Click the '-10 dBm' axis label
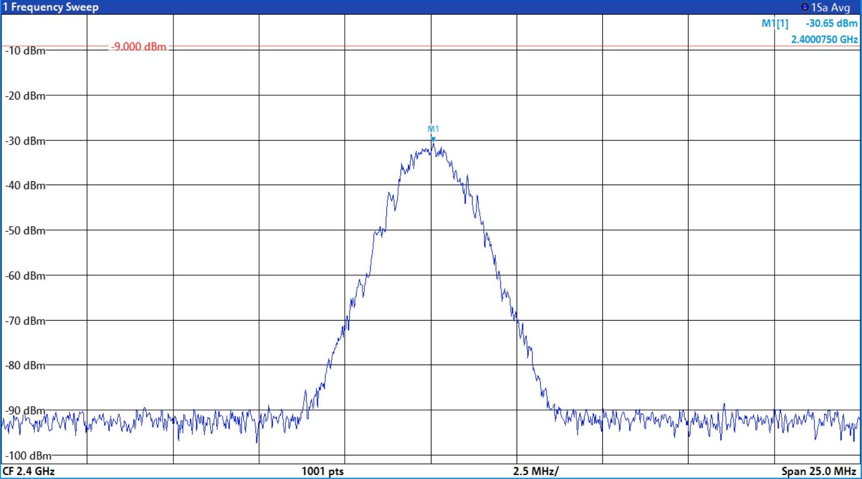This screenshot has height=479, width=862. (25, 51)
